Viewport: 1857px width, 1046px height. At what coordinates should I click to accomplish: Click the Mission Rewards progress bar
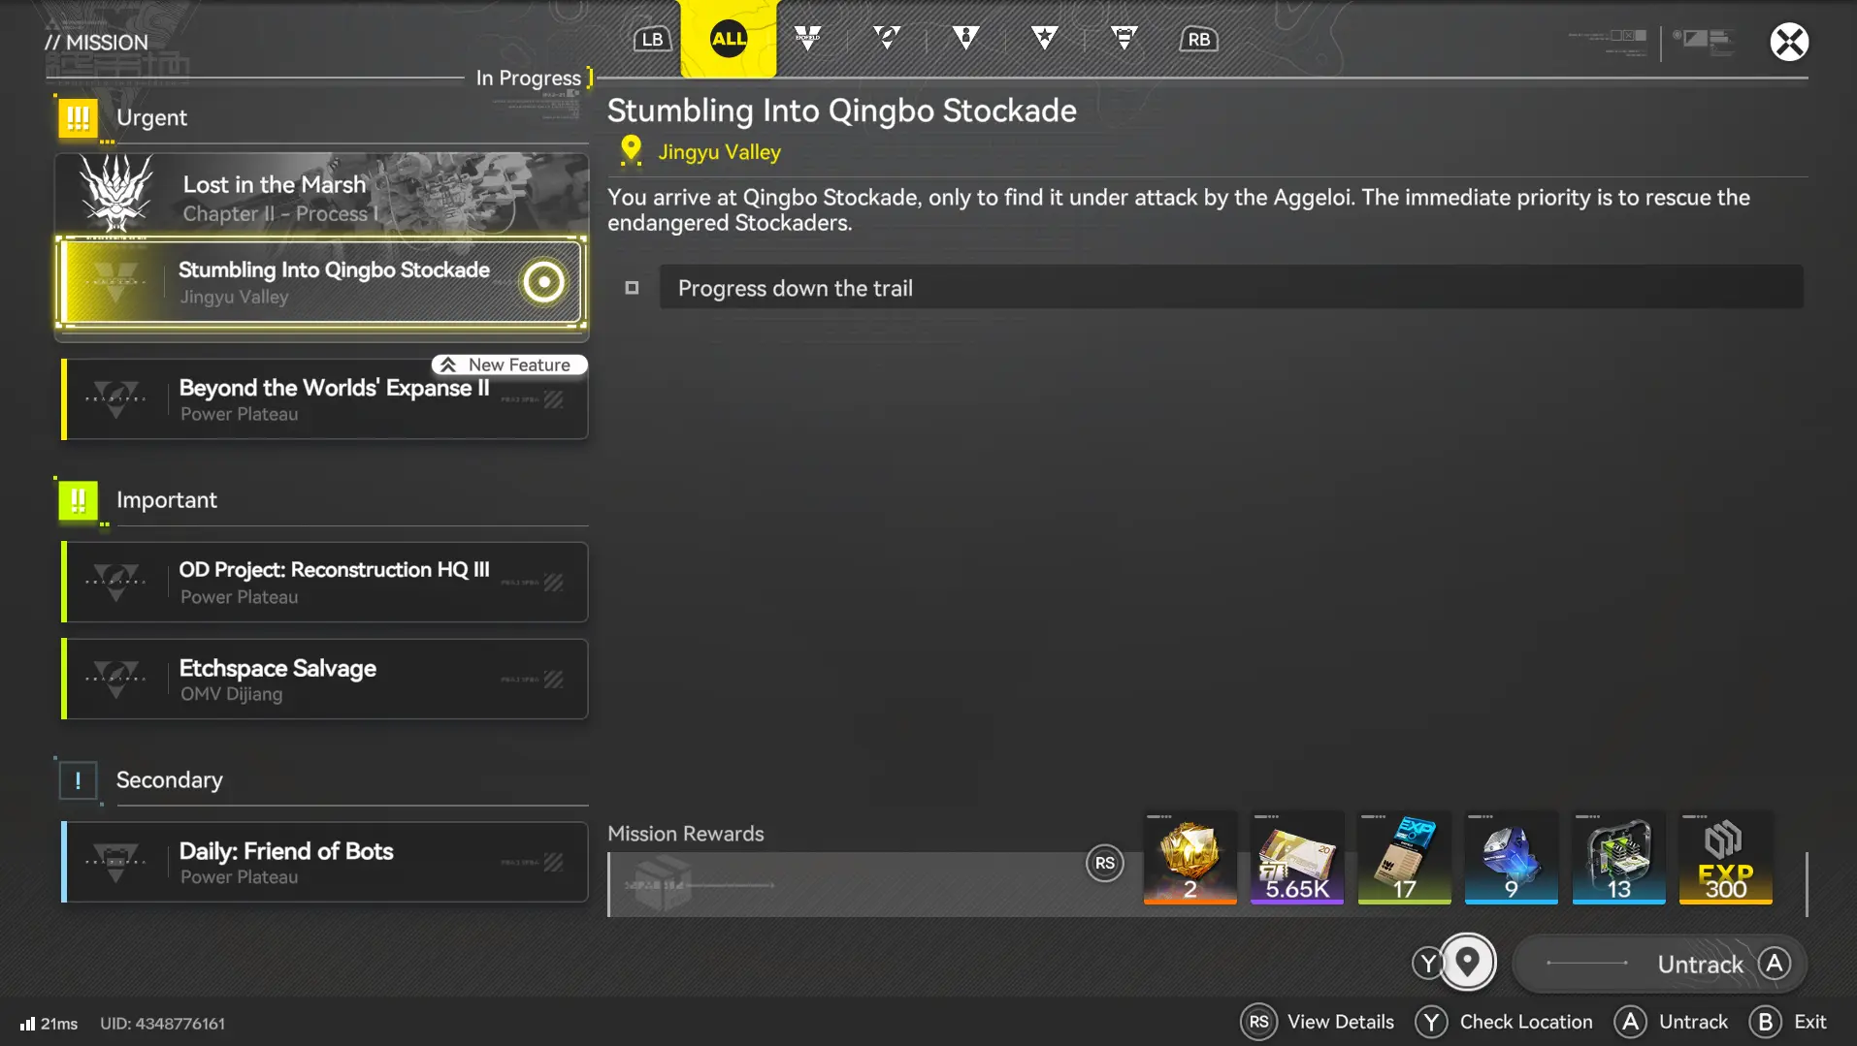(x=844, y=884)
